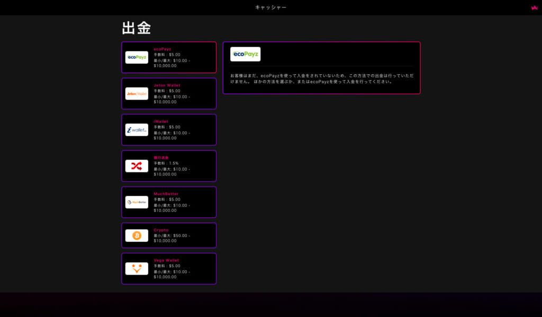Click the ecoPayz logo in the detail panel
This screenshot has height=317, width=542.
(246, 54)
